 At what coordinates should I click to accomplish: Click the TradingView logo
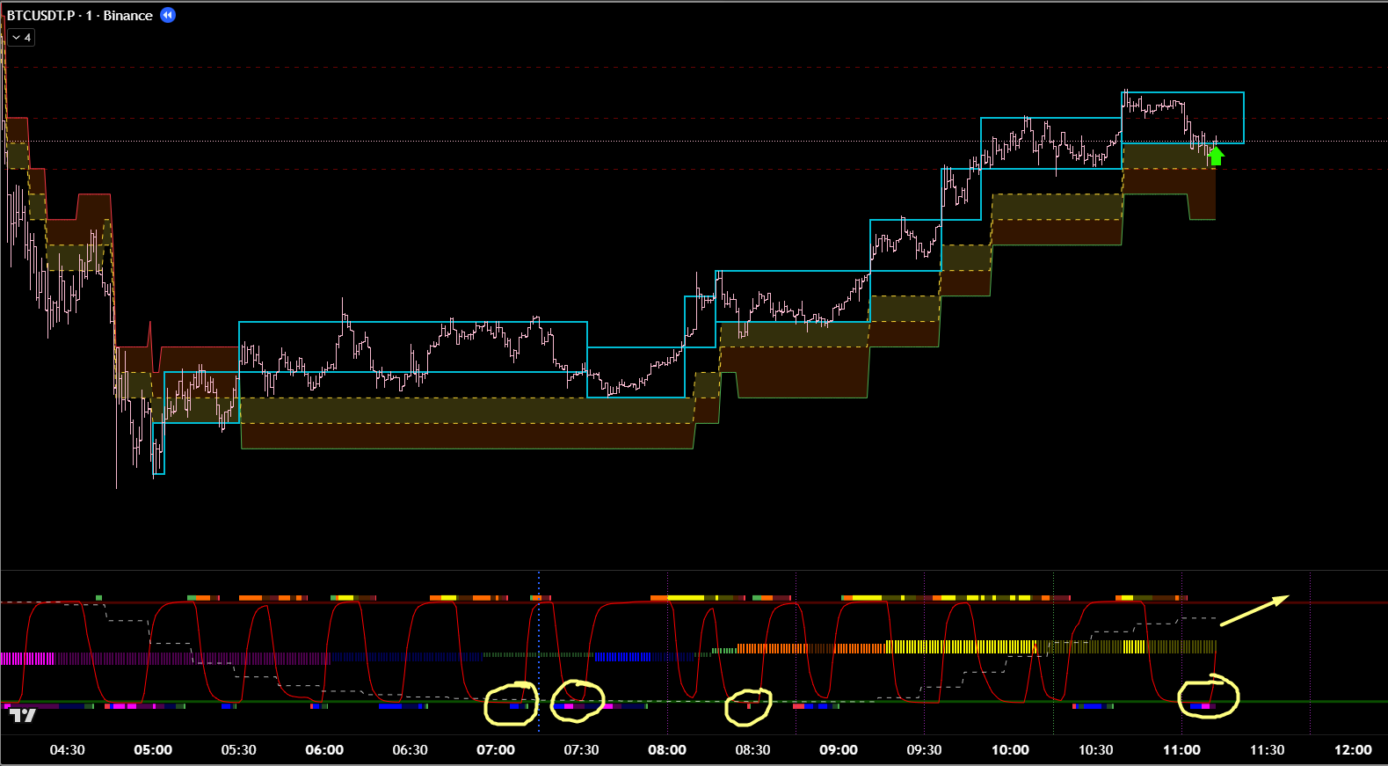point(23,715)
